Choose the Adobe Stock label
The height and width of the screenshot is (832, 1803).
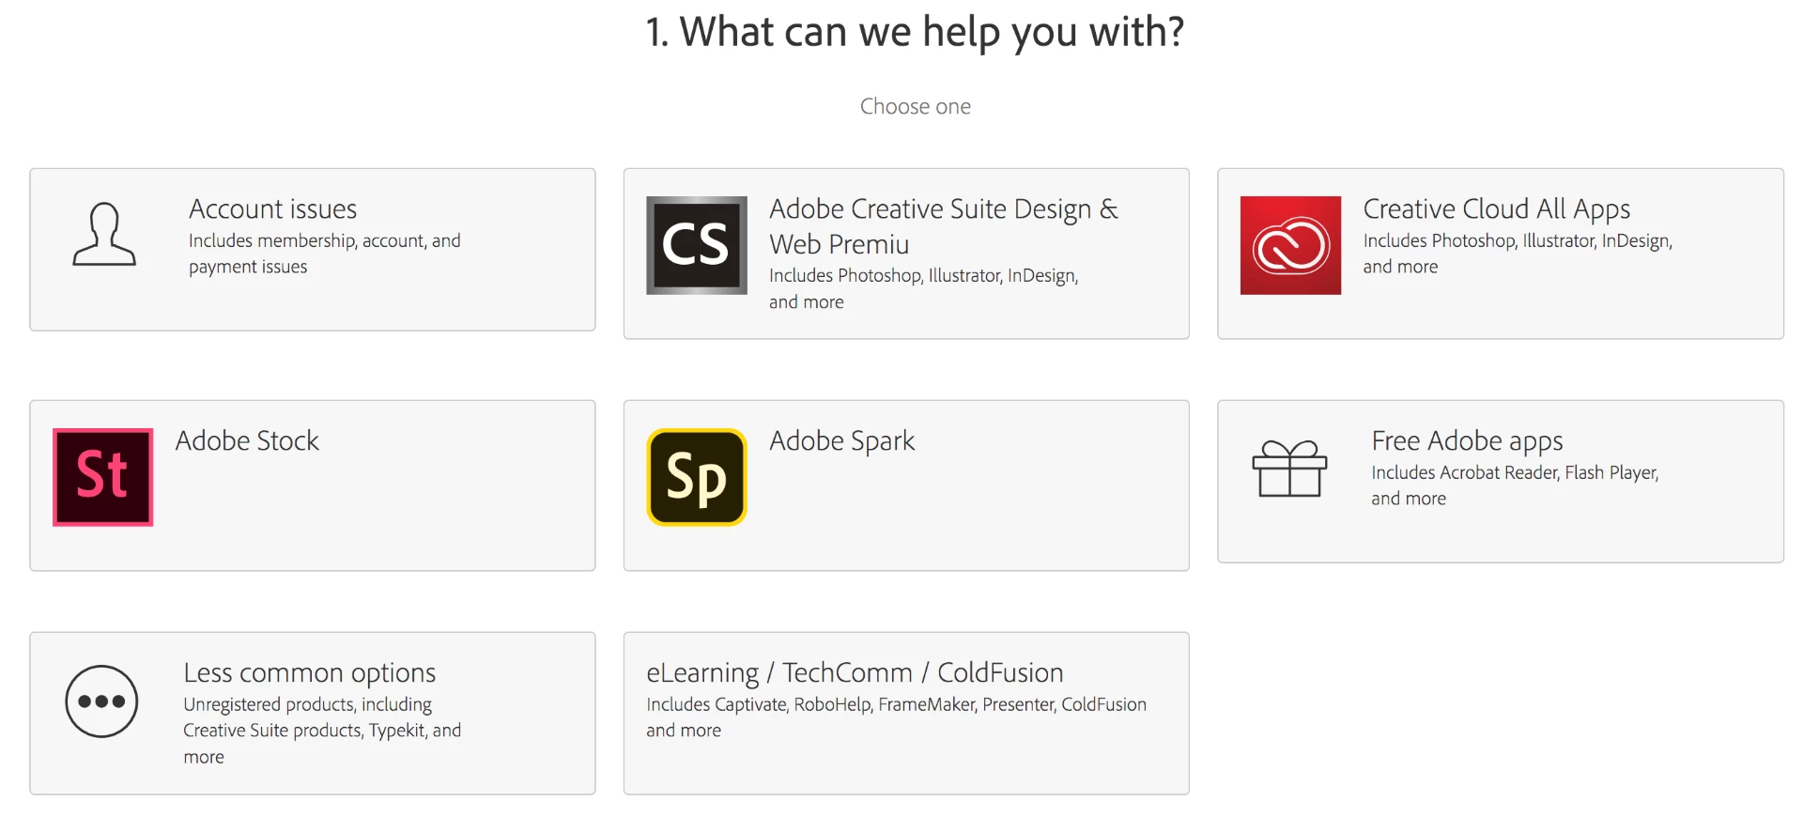click(247, 440)
